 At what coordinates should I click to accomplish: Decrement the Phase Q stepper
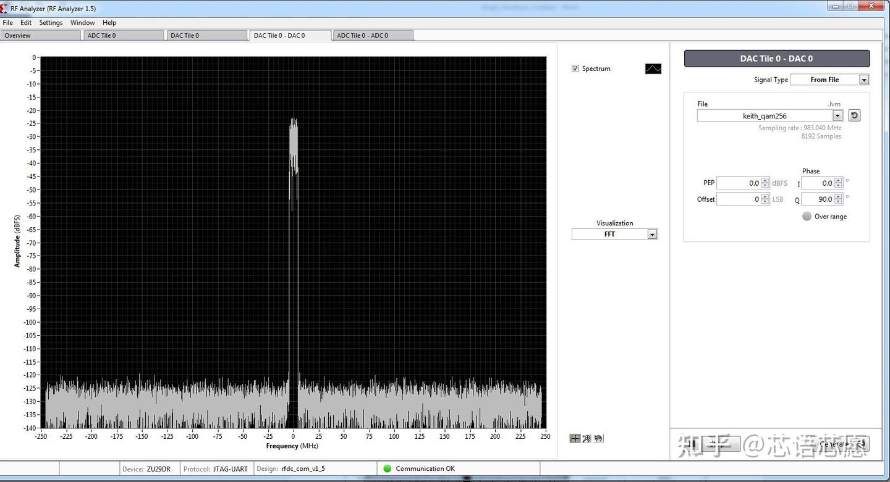tap(838, 202)
